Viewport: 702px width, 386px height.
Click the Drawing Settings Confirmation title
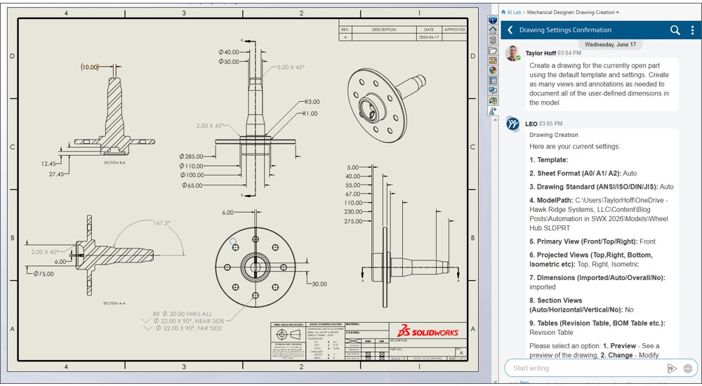click(x=565, y=30)
